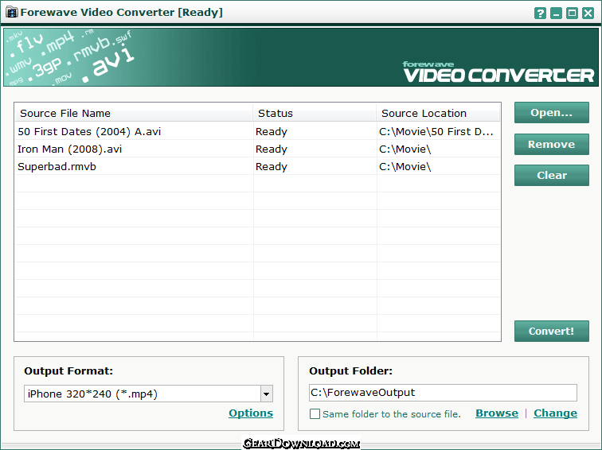Expand the Output Format dropdown arrow
Viewport: 602px width, 450px height.
[267, 394]
